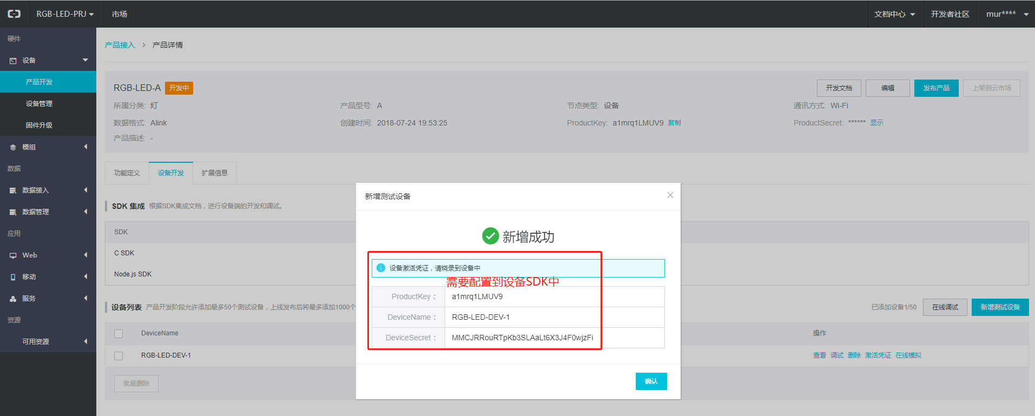This screenshot has height=416, width=1035.
Task: Click the 数据接入 sidebar icon
Action: 13,190
